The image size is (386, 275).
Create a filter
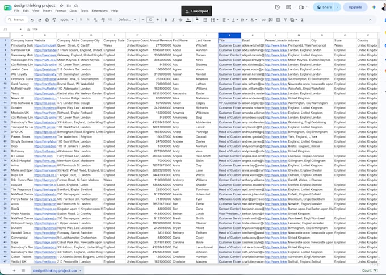[x=286, y=20]
